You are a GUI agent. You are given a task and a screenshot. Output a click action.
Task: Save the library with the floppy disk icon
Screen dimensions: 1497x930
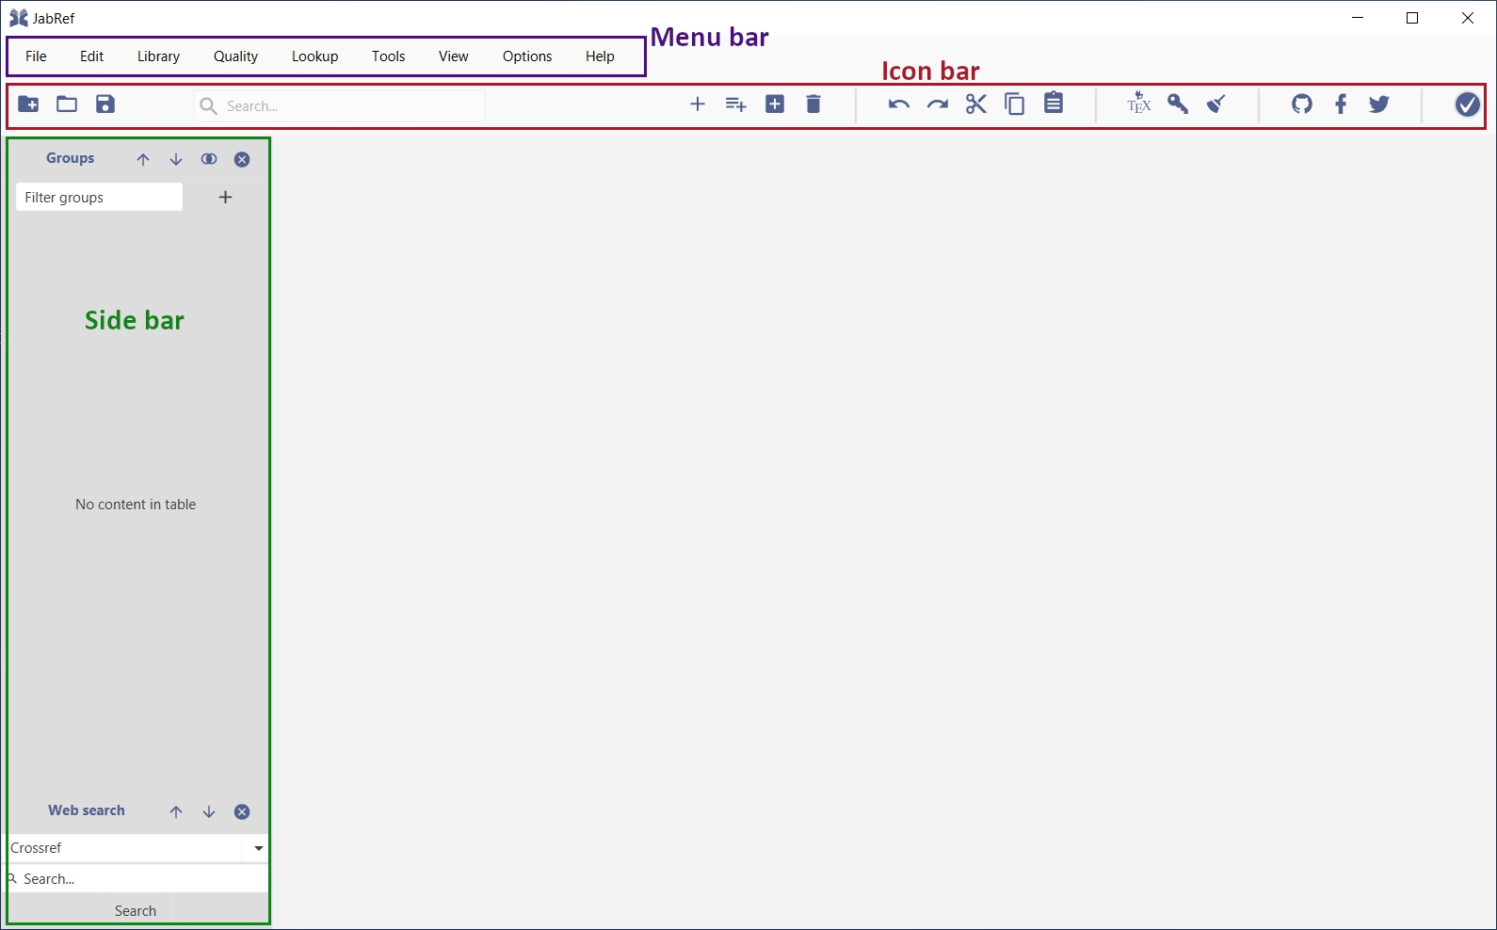pos(105,104)
